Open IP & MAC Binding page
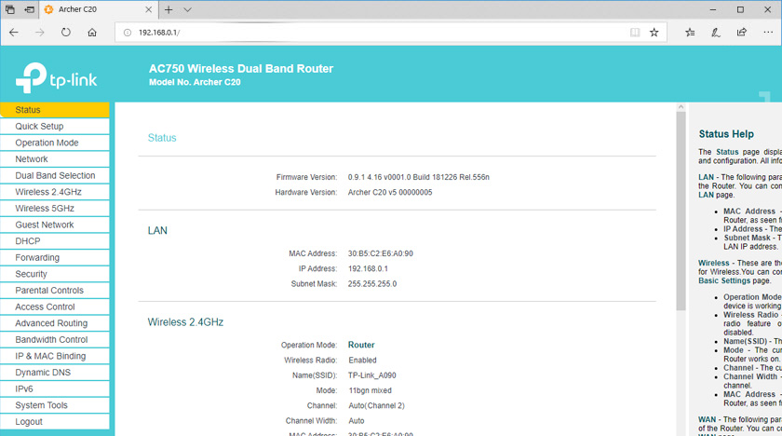Image resolution: width=782 pixels, height=436 pixels. pos(55,356)
